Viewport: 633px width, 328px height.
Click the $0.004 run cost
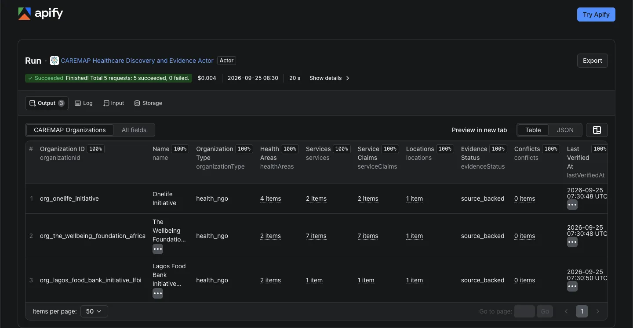(x=207, y=78)
